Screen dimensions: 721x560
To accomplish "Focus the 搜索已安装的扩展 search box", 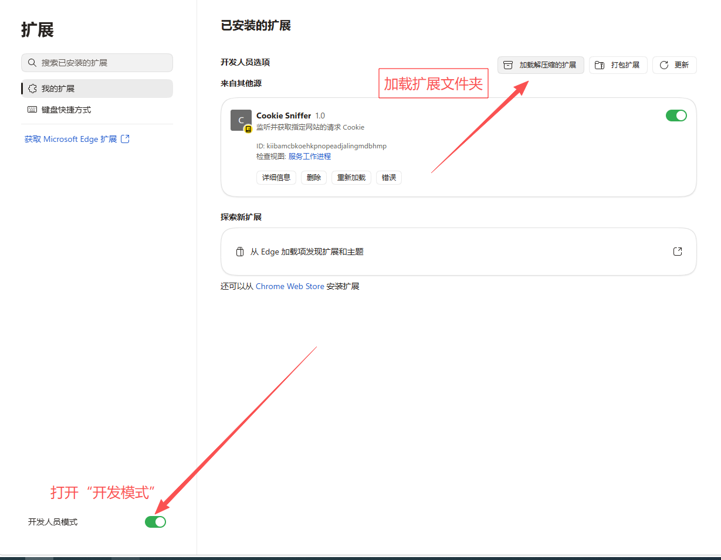I will [97, 63].
